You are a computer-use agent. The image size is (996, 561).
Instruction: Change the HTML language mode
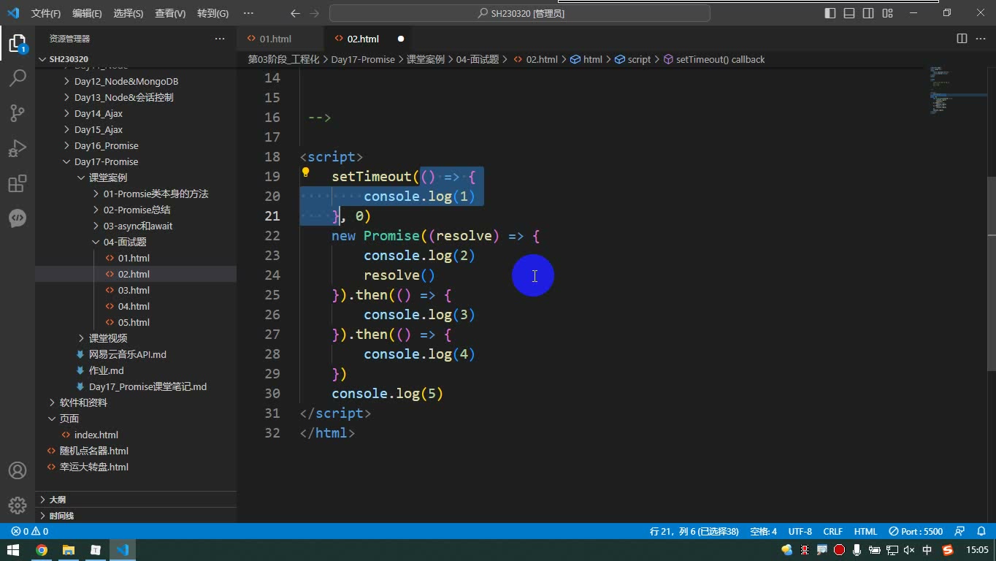tap(865, 531)
